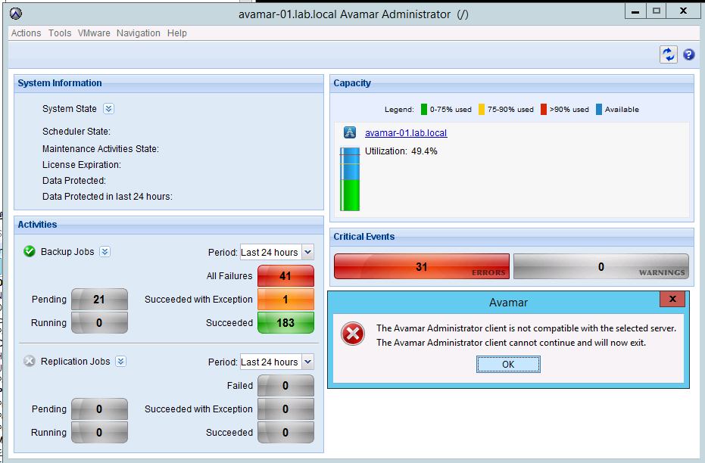This screenshot has width=705, height=463.
Task: Click the All Failures count of 41
Action: pyautogui.click(x=285, y=276)
